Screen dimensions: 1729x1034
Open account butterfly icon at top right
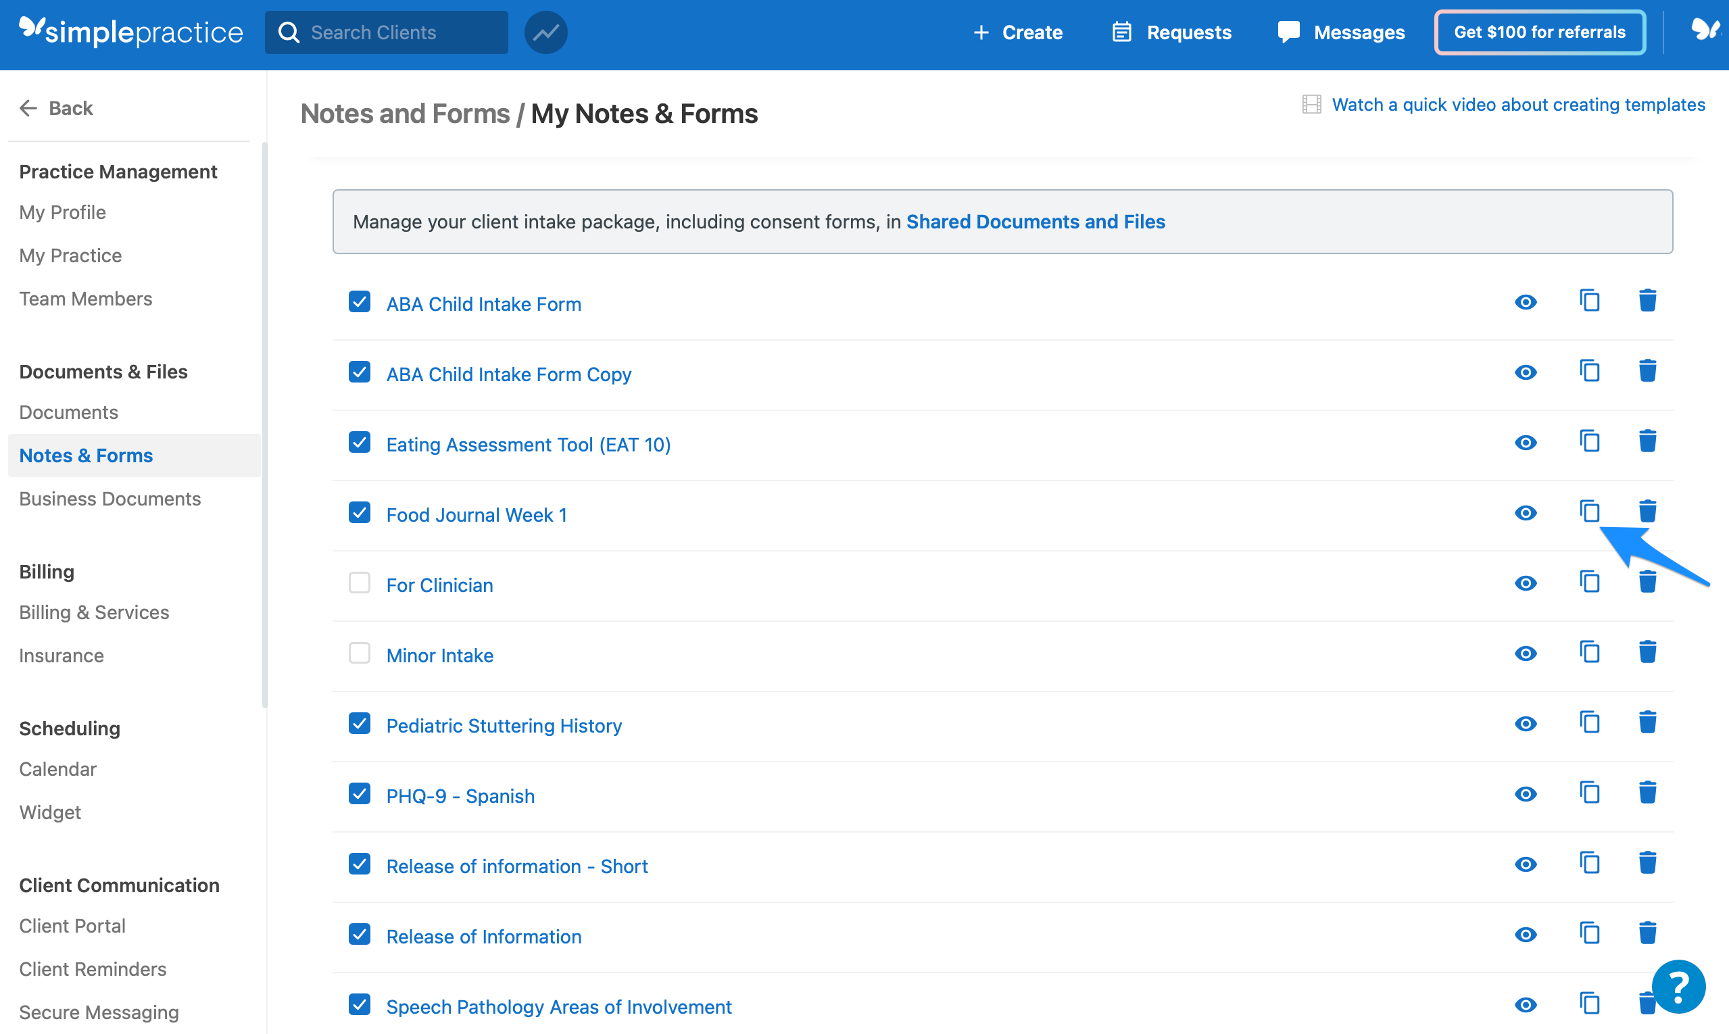1705,29
